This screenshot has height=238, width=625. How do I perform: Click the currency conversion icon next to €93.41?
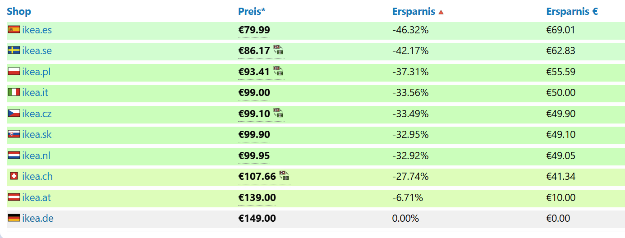[x=278, y=71]
